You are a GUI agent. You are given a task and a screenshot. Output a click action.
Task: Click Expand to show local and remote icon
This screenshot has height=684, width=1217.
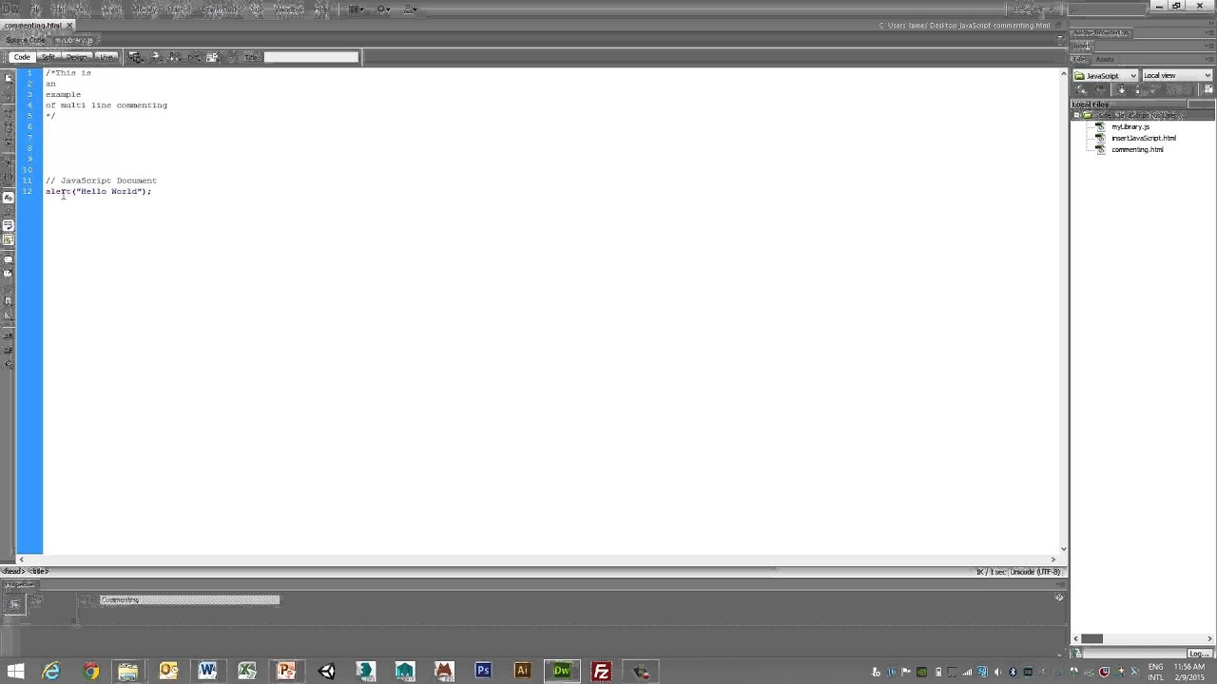[1208, 89]
